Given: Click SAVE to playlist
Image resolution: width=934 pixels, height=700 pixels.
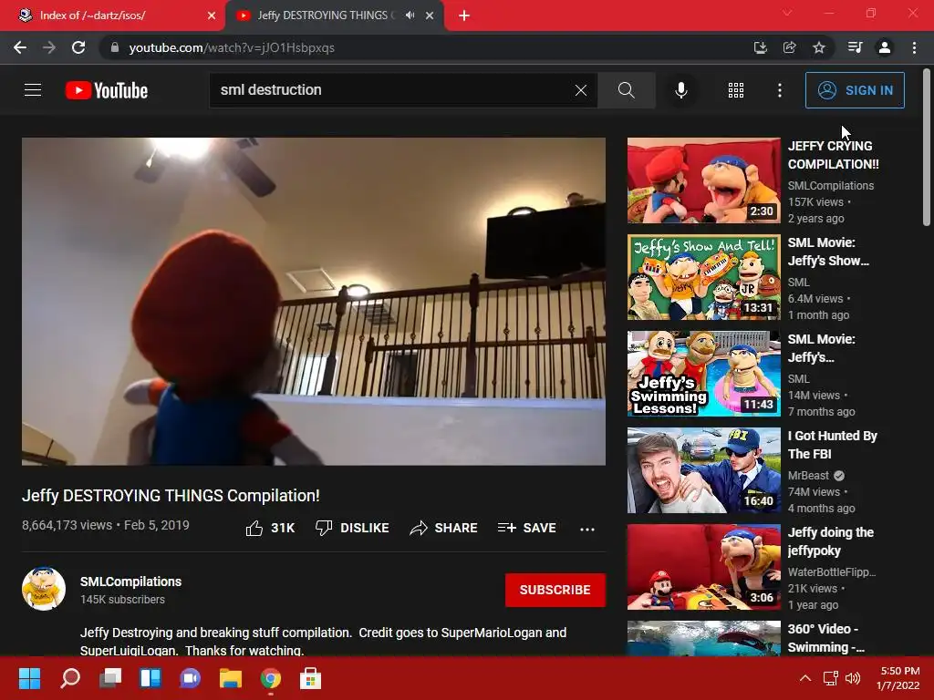Looking at the screenshot, I should [x=527, y=528].
